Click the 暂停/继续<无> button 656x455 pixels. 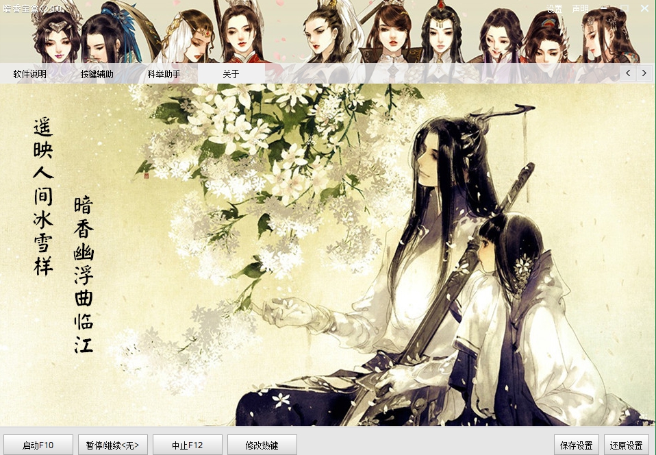(x=112, y=445)
